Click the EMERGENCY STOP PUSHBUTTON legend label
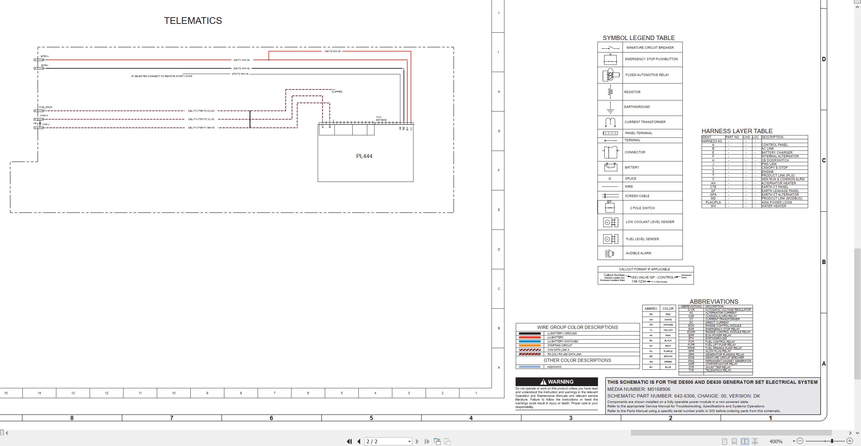The height and width of the screenshot is (446, 861). (x=651, y=59)
